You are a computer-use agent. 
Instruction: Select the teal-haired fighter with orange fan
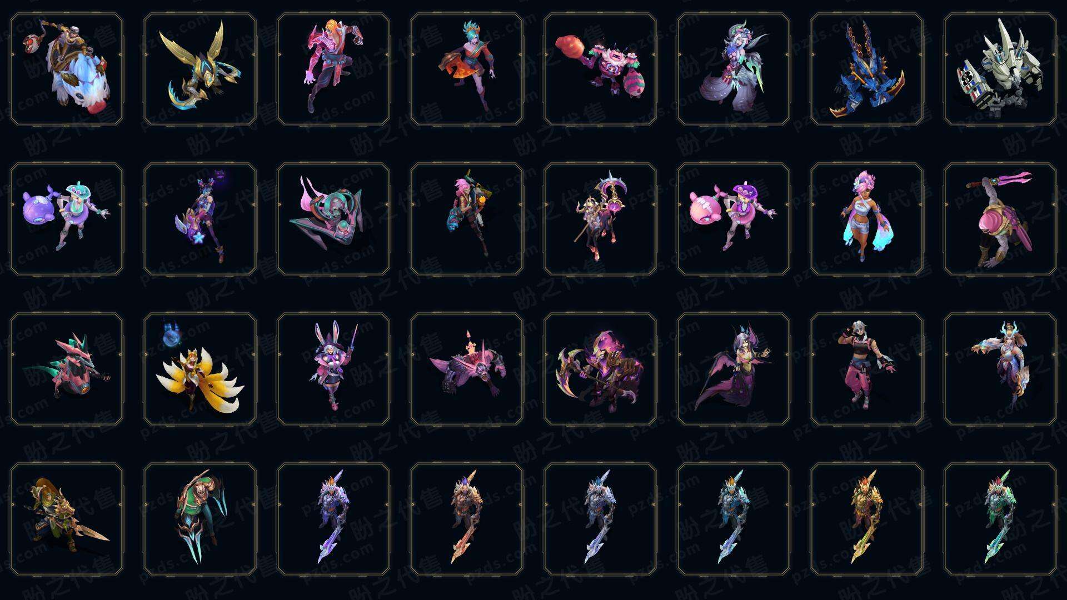click(x=467, y=69)
